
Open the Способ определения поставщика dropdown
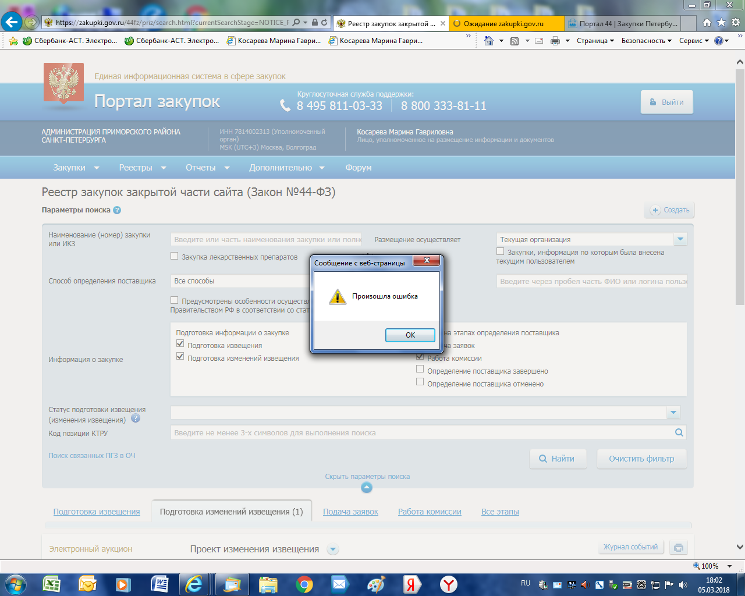[x=240, y=281]
